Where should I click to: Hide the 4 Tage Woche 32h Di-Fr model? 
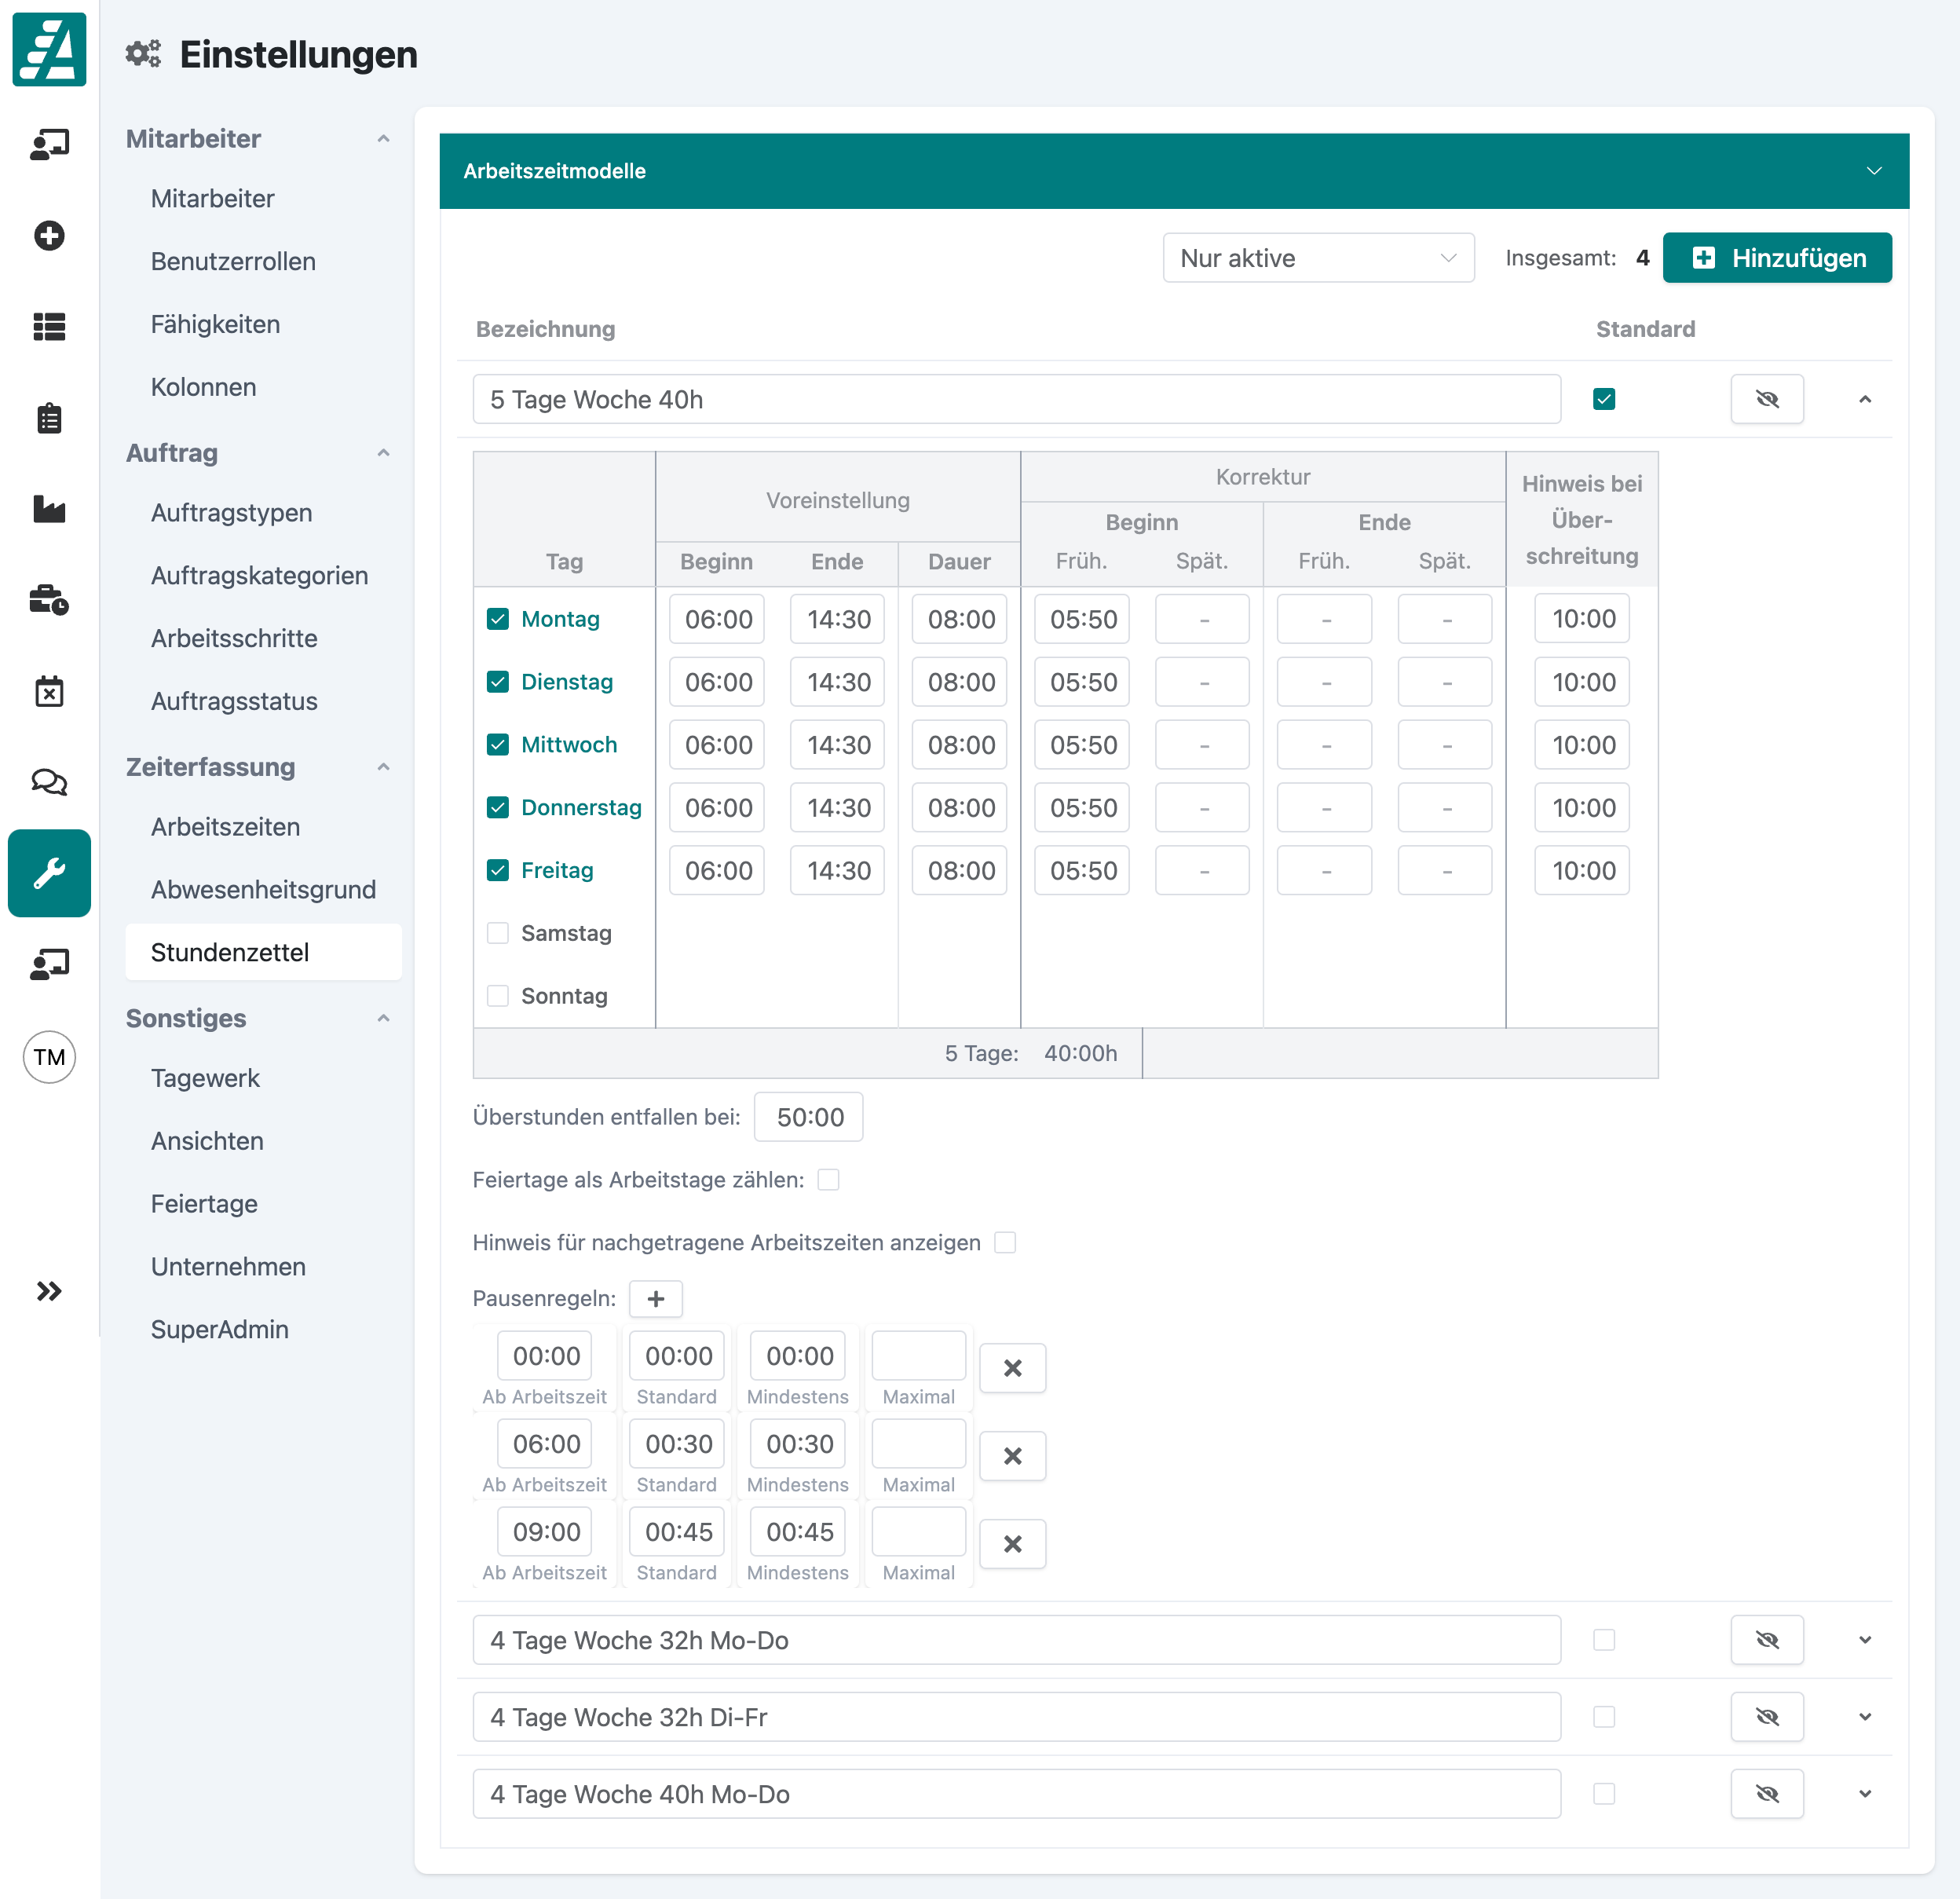click(1766, 1717)
